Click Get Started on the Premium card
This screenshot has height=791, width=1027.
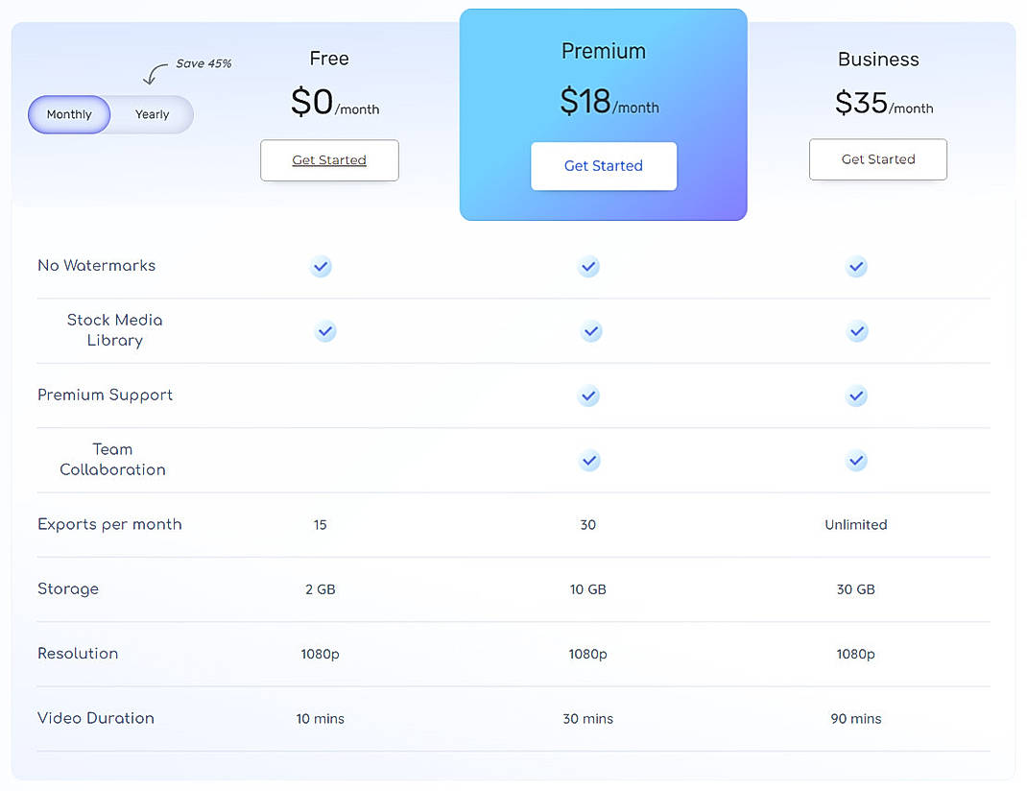tap(604, 165)
